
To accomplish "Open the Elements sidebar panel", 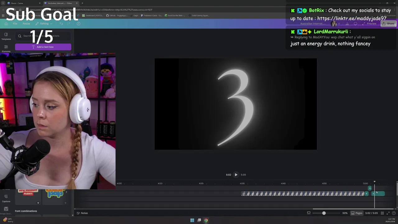I will pyautogui.click(x=6, y=49).
